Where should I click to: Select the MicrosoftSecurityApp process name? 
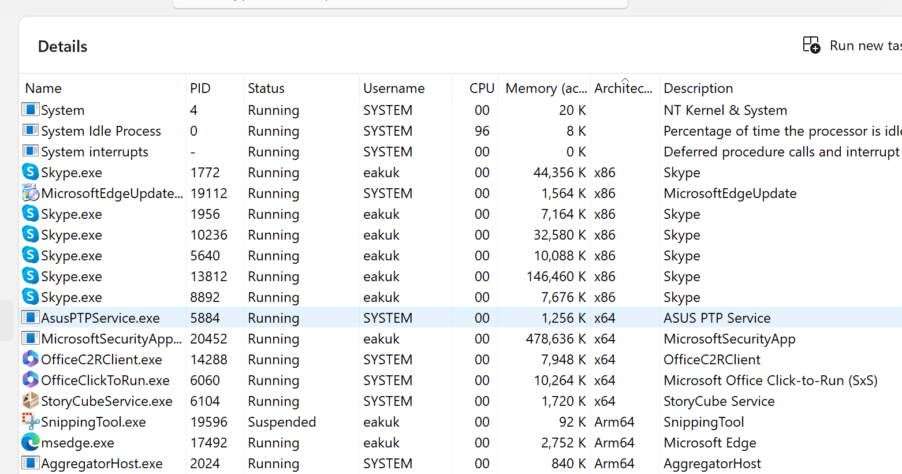(x=111, y=339)
